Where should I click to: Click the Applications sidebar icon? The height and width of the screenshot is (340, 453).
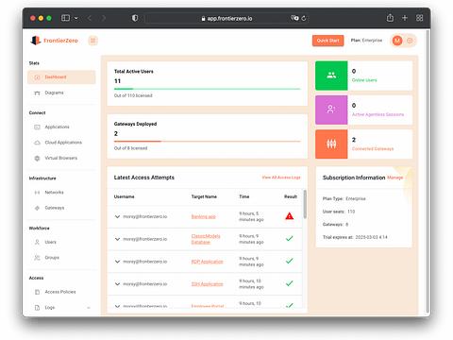pos(37,127)
